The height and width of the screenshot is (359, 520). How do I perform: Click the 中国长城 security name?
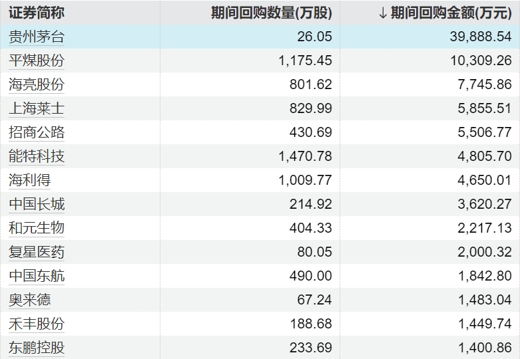click(37, 204)
